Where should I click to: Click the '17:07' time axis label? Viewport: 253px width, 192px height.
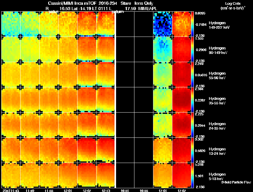pyautogui.click(x=182, y=190)
